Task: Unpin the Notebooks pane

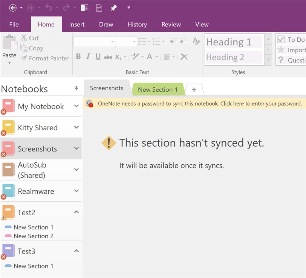Action: pyautogui.click(x=76, y=88)
